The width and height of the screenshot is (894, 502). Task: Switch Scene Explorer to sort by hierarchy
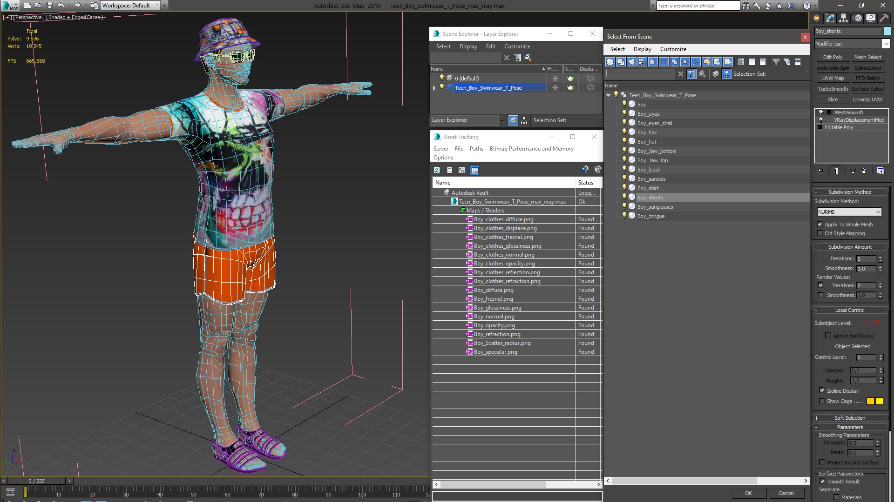(x=524, y=120)
